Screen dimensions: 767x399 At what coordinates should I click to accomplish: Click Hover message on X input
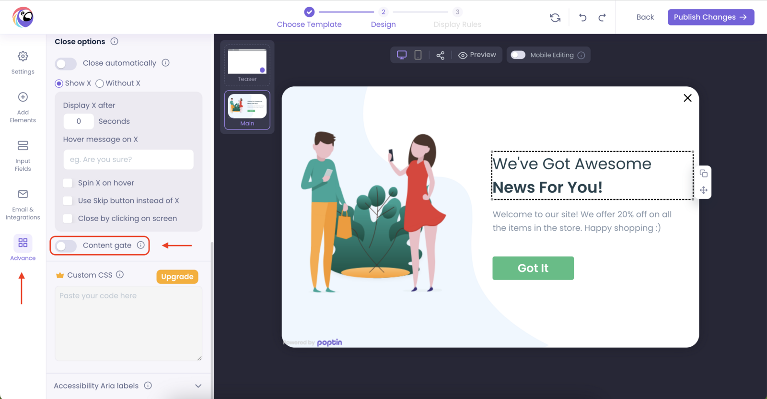tap(128, 160)
